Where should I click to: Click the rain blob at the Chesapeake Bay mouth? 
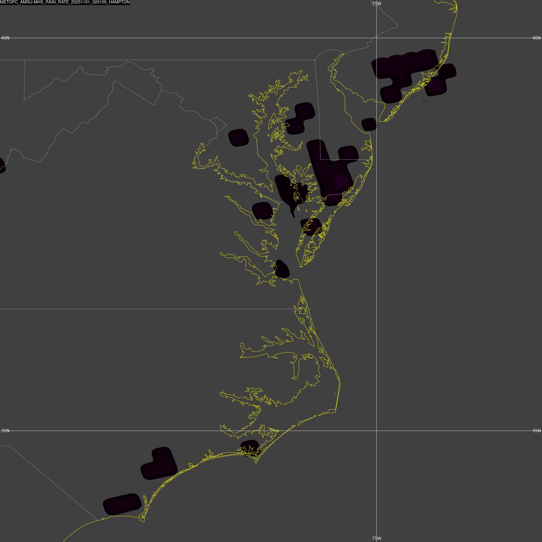tap(282, 270)
